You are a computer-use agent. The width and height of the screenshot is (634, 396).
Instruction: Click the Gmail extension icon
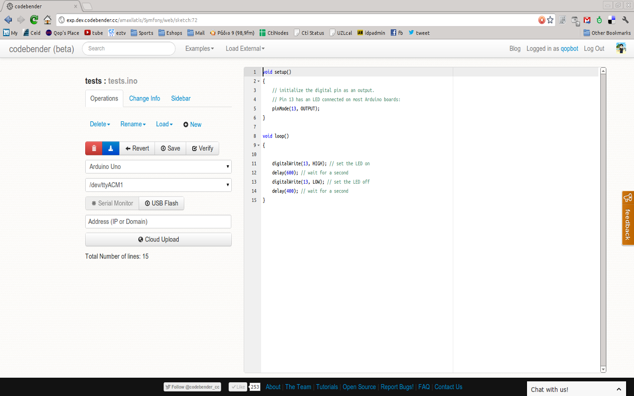tap(587, 20)
